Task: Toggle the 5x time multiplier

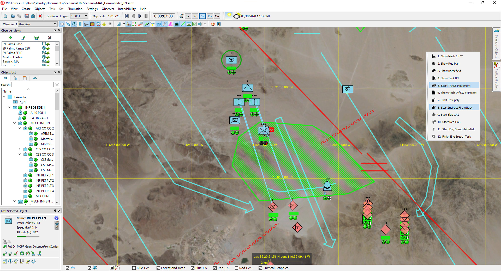Action: point(202,16)
